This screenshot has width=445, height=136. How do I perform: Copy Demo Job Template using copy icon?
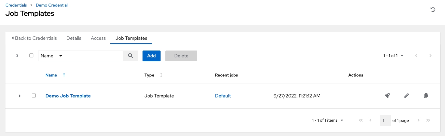point(425,96)
